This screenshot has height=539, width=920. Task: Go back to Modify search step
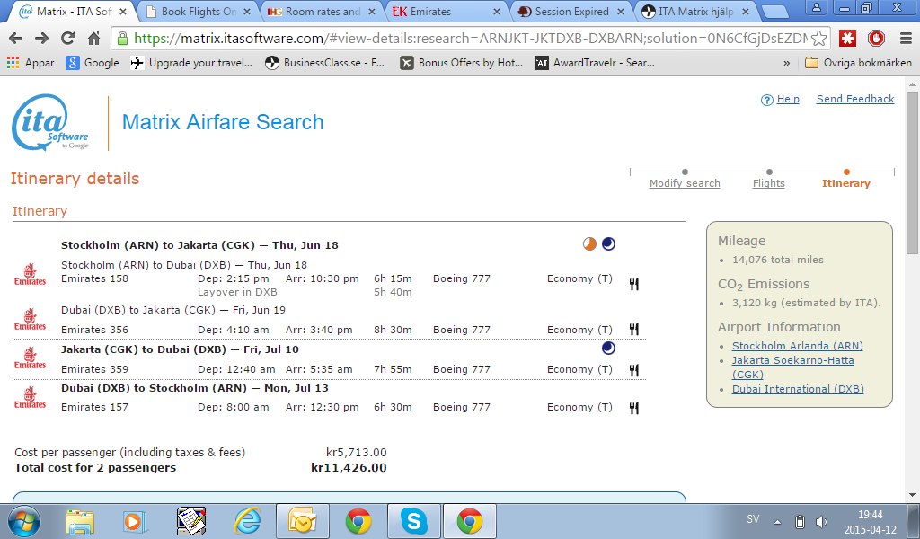[x=685, y=183]
